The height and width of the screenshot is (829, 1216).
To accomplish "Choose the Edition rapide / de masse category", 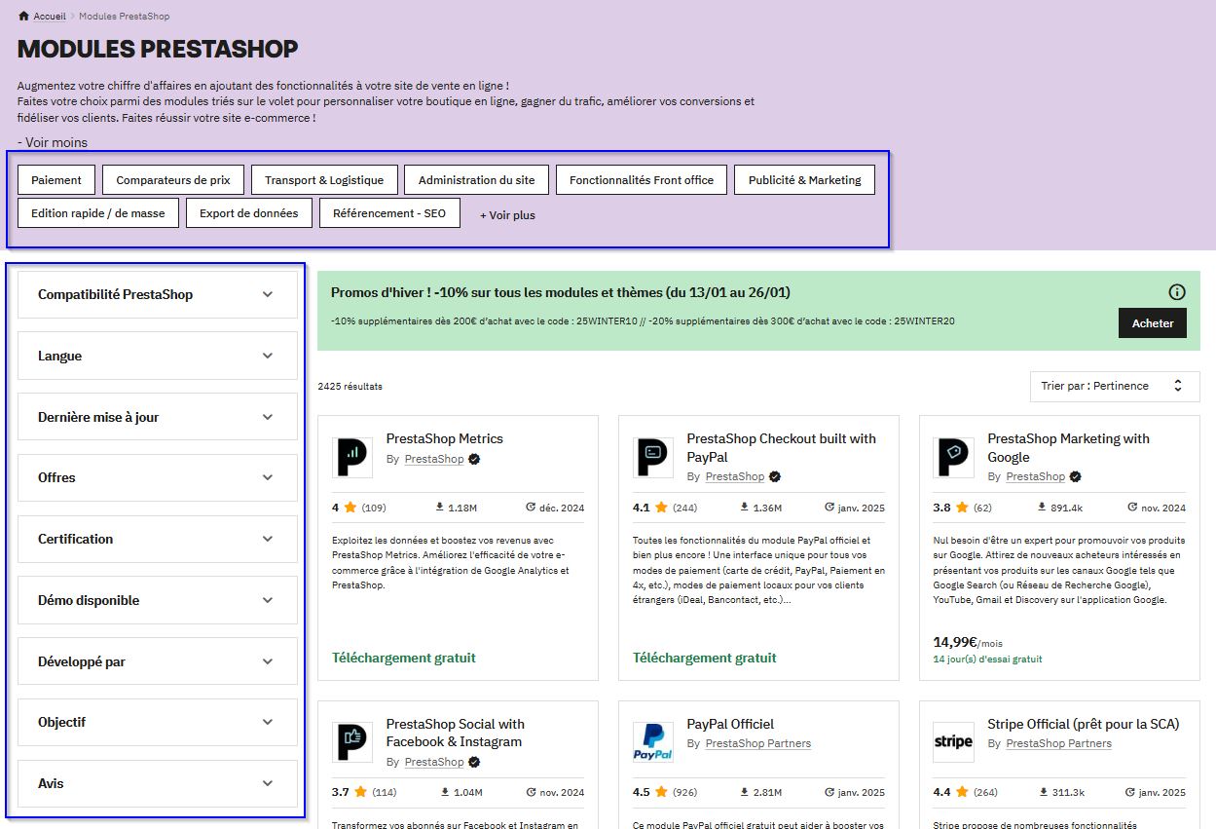I will 98,213.
